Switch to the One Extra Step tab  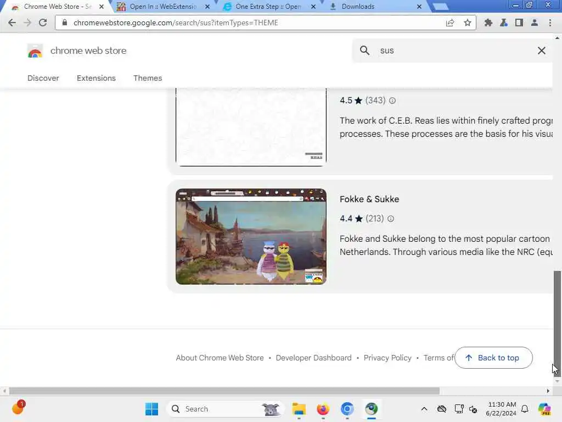(x=269, y=7)
